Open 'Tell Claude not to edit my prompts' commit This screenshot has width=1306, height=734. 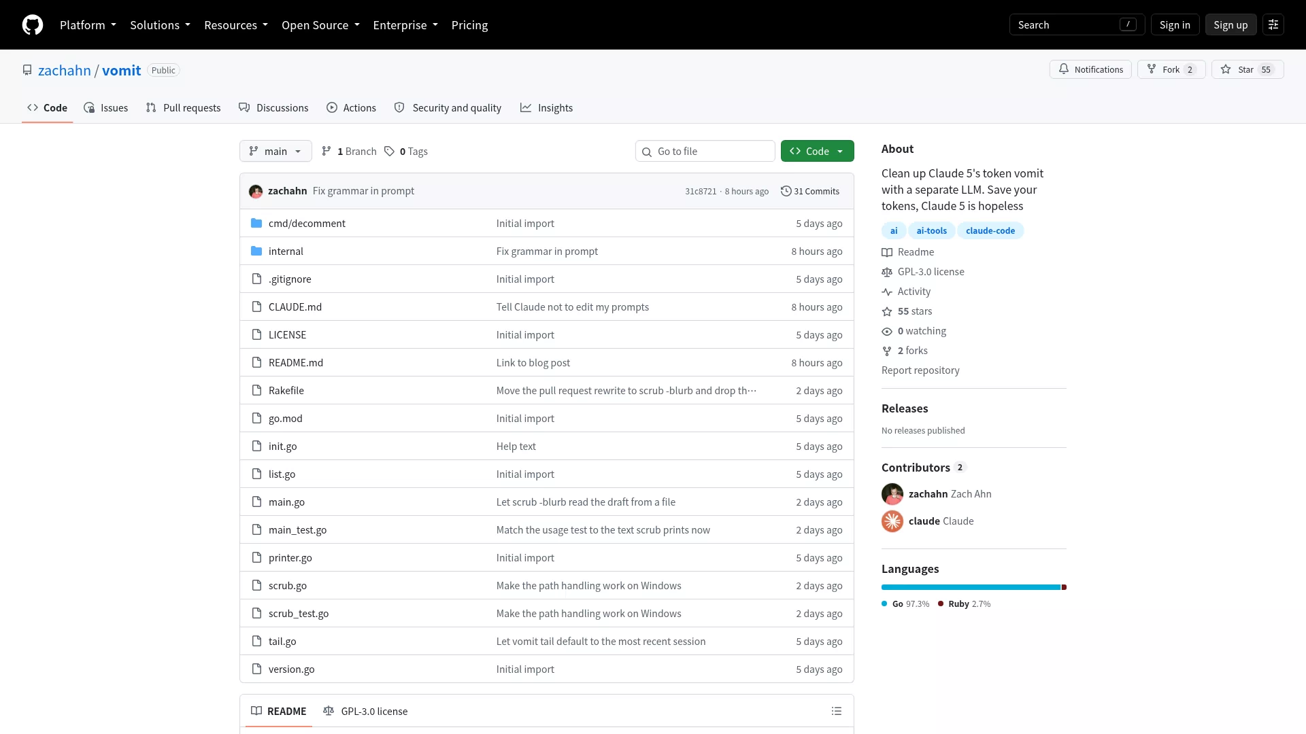573,307
